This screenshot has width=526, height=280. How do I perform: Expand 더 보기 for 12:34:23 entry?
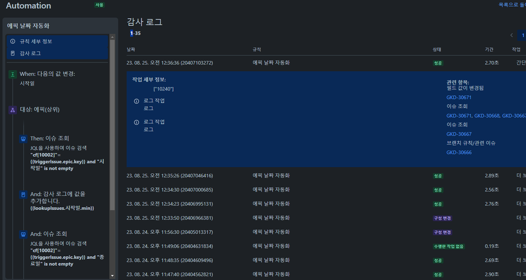point(521,204)
